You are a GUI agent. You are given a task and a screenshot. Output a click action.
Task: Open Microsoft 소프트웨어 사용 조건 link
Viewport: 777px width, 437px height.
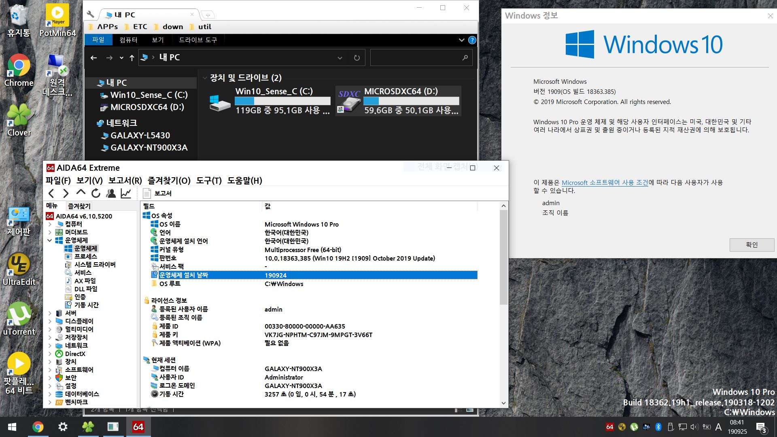(x=605, y=182)
